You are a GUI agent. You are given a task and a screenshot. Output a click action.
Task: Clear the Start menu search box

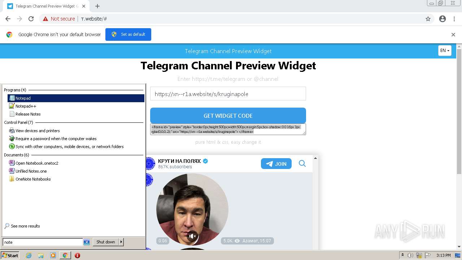coord(87,242)
